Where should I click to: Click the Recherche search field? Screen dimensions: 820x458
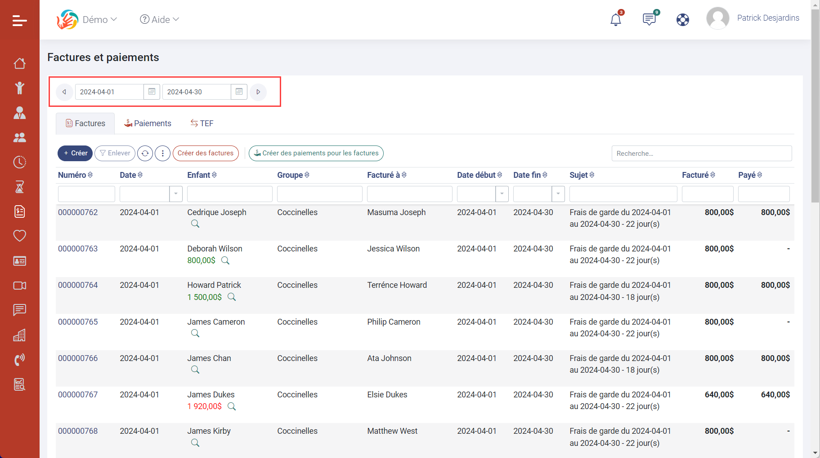click(x=701, y=154)
